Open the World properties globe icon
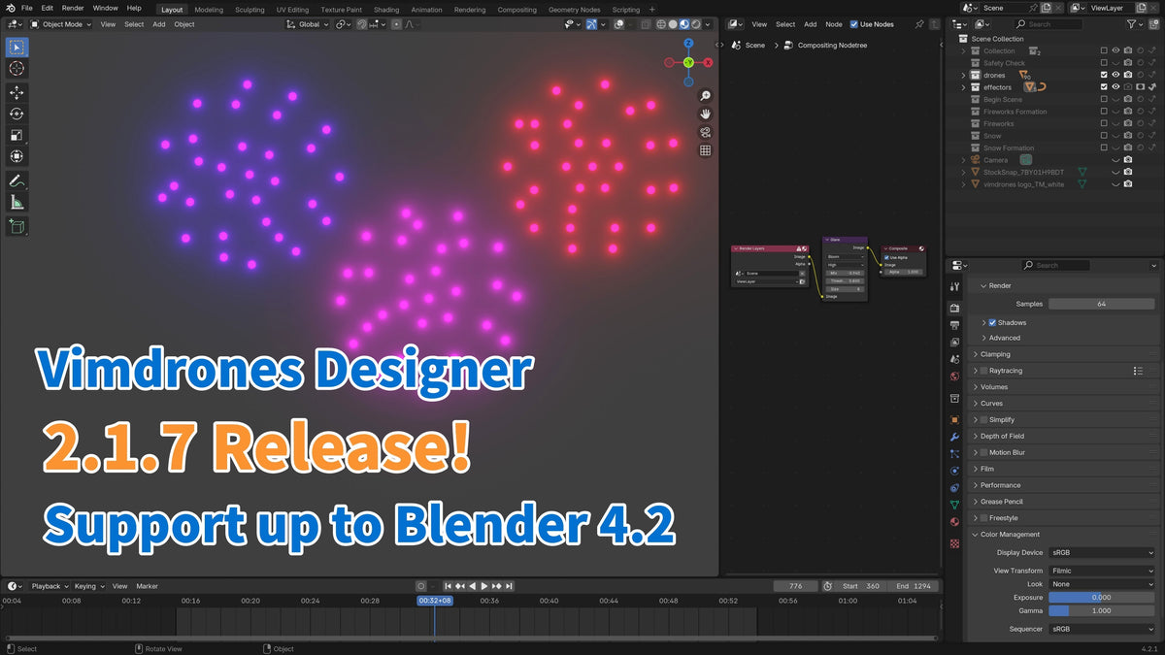This screenshot has height=655, width=1165. 954,377
